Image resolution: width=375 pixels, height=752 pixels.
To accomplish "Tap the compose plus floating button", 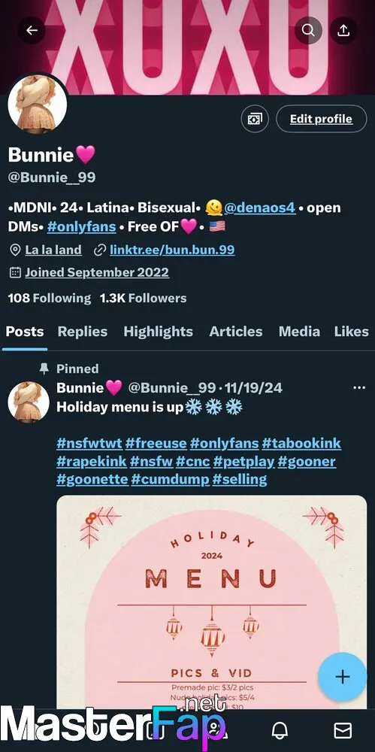I will 342,676.
